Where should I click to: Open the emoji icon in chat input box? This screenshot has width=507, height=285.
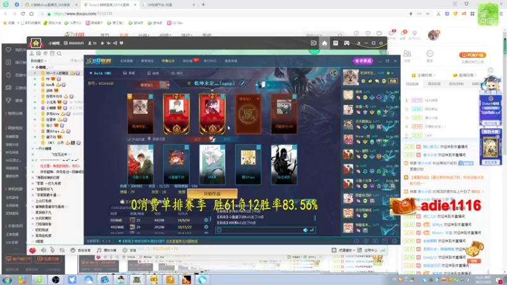point(219,230)
